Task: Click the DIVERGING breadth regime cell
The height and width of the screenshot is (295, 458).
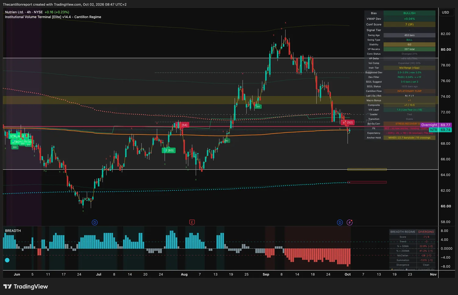Action: click(x=426, y=232)
